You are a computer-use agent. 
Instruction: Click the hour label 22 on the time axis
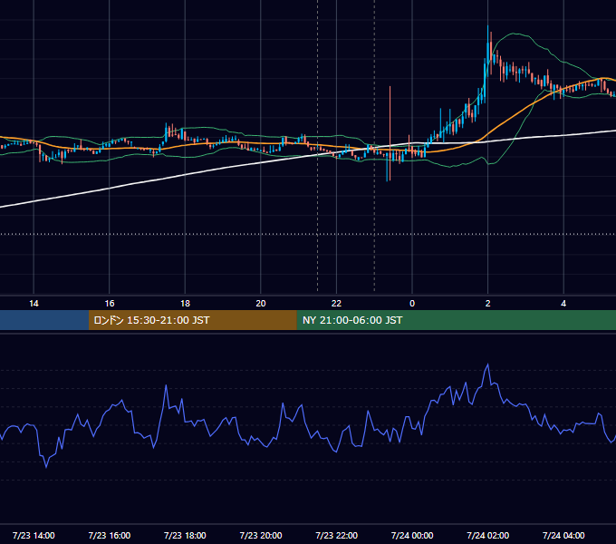pos(336,304)
